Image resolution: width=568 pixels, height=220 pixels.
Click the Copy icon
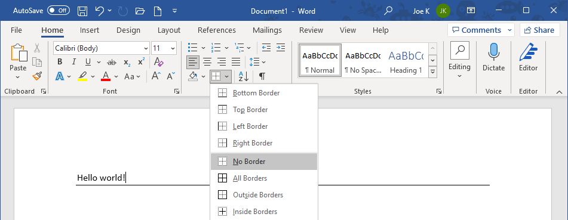tap(37, 62)
